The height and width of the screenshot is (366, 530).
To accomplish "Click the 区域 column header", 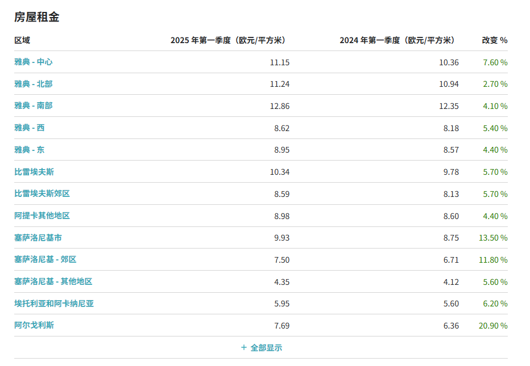I will (22, 40).
